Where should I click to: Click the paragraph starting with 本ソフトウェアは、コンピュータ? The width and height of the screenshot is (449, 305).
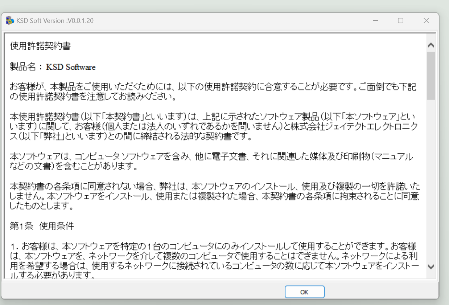coord(211,162)
